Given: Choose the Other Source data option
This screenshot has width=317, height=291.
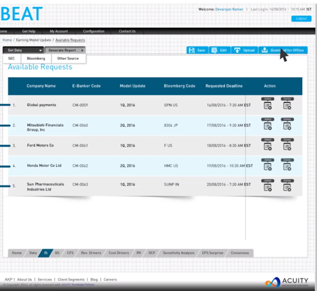Looking at the screenshot, I should click(68, 58).
